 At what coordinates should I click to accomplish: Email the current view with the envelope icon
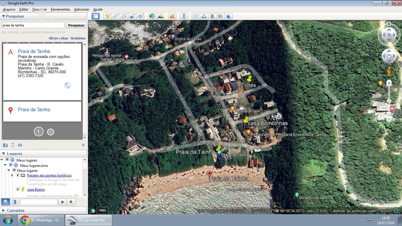[195, 16]
